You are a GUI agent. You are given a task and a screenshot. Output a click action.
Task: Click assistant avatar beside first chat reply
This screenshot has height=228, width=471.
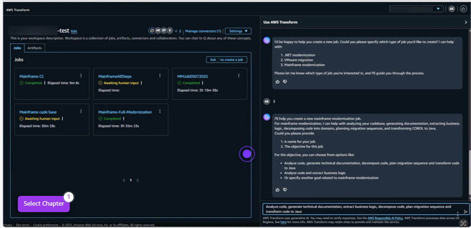(x=267, y=40)
